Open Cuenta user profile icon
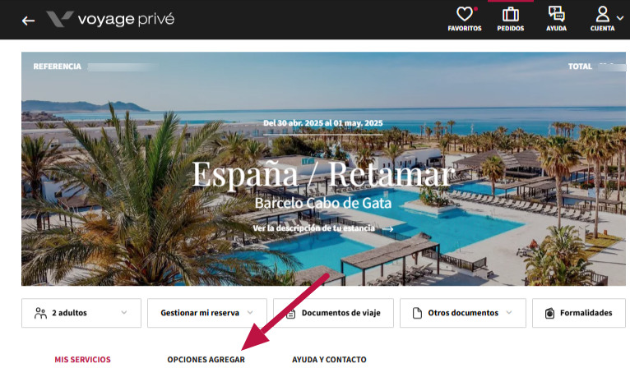The image size is (630, 377). pos(602,14)
